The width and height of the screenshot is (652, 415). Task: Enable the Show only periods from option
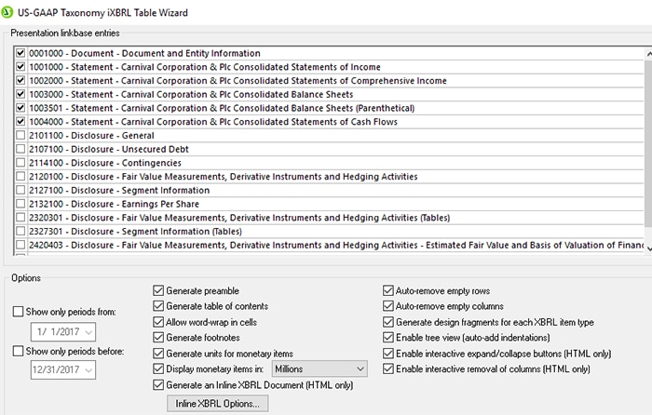pyautogui.click(x=20, y=310)
